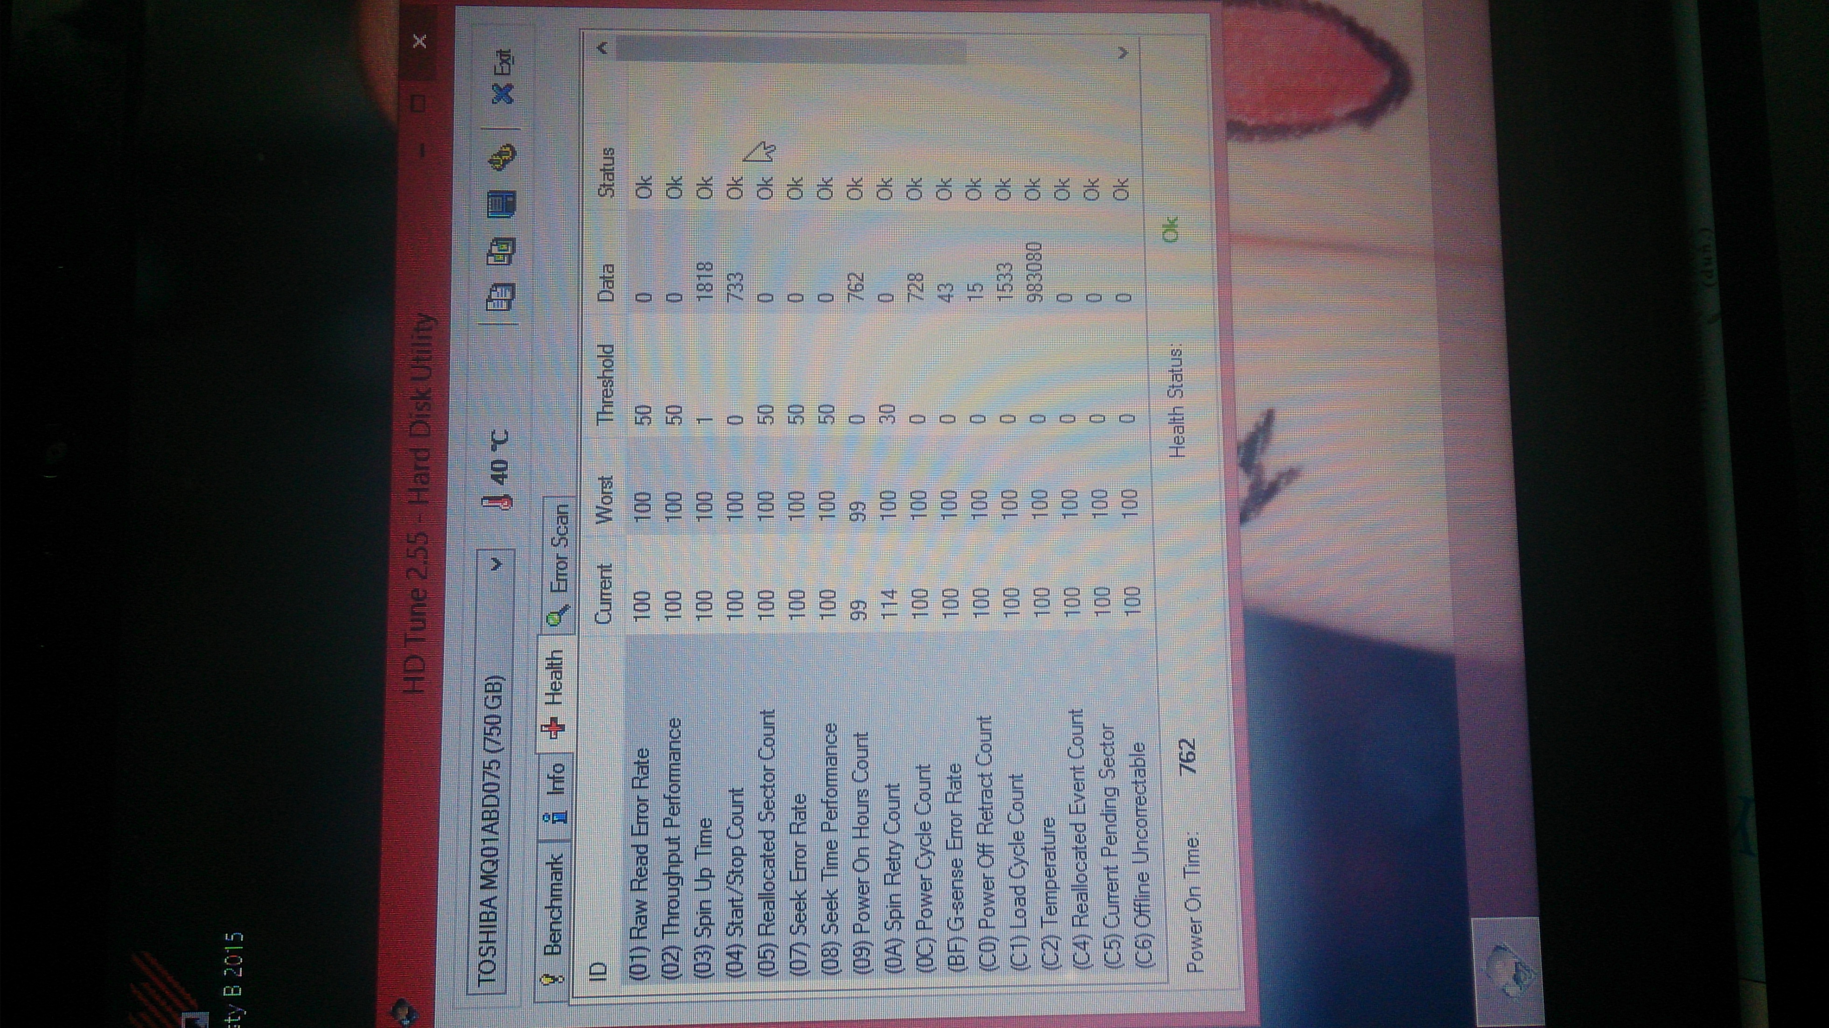Select the Health tab

[553, 693]
